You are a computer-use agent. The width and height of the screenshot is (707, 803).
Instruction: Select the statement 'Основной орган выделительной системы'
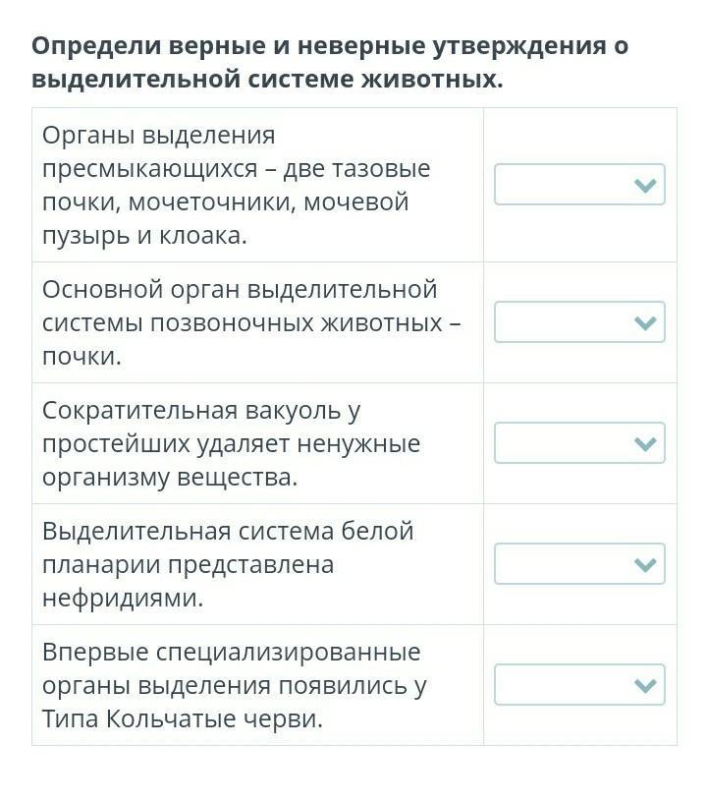[x=251, y=322]
